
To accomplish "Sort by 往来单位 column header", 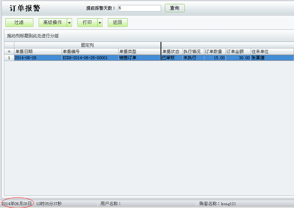I will (272, 52).
